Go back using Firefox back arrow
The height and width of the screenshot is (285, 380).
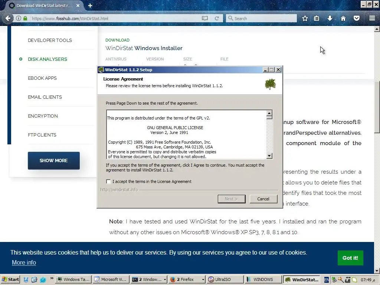pyautogui.click(x=8, y=19)
